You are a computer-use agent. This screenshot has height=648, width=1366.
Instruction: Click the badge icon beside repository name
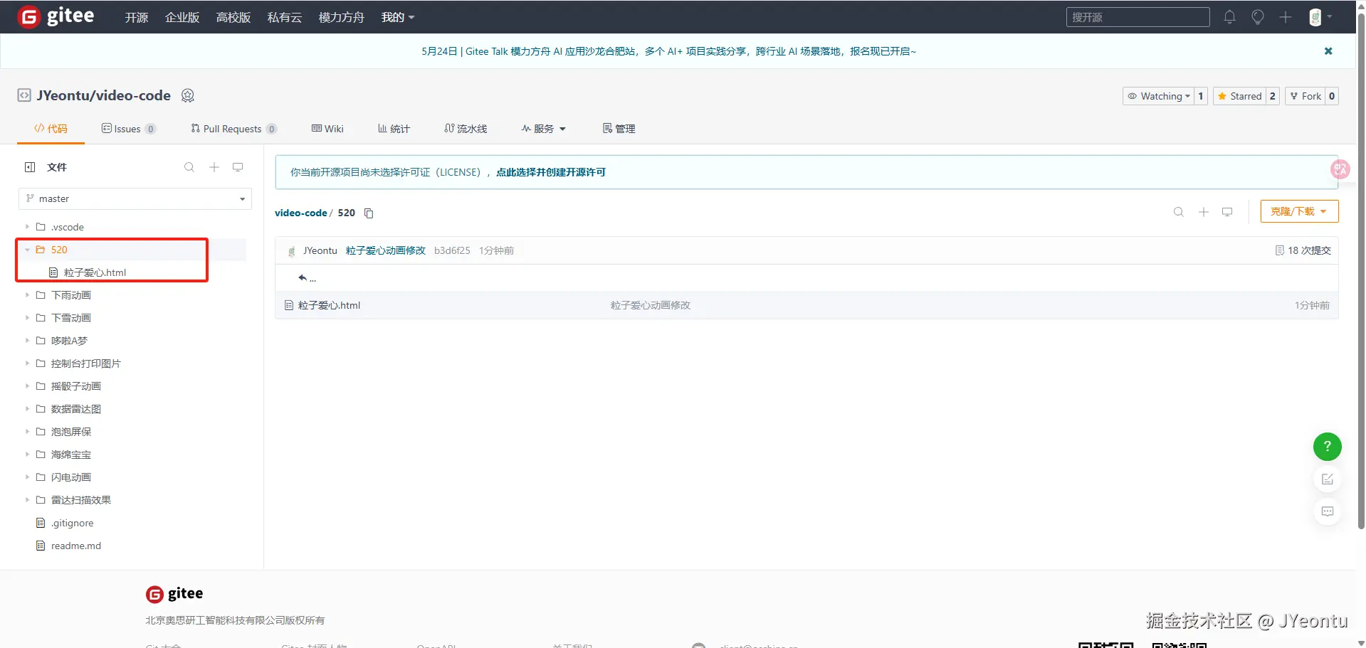[188, 95]
